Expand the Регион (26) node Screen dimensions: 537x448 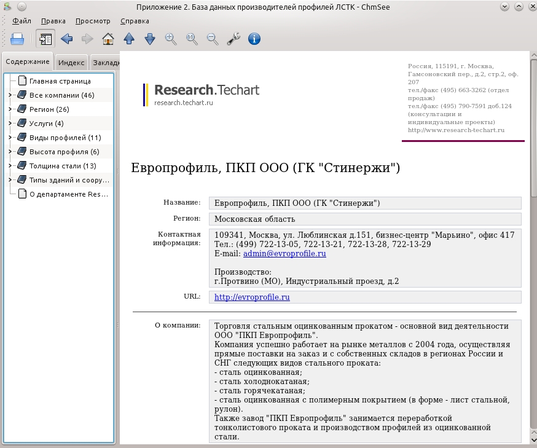10,109
